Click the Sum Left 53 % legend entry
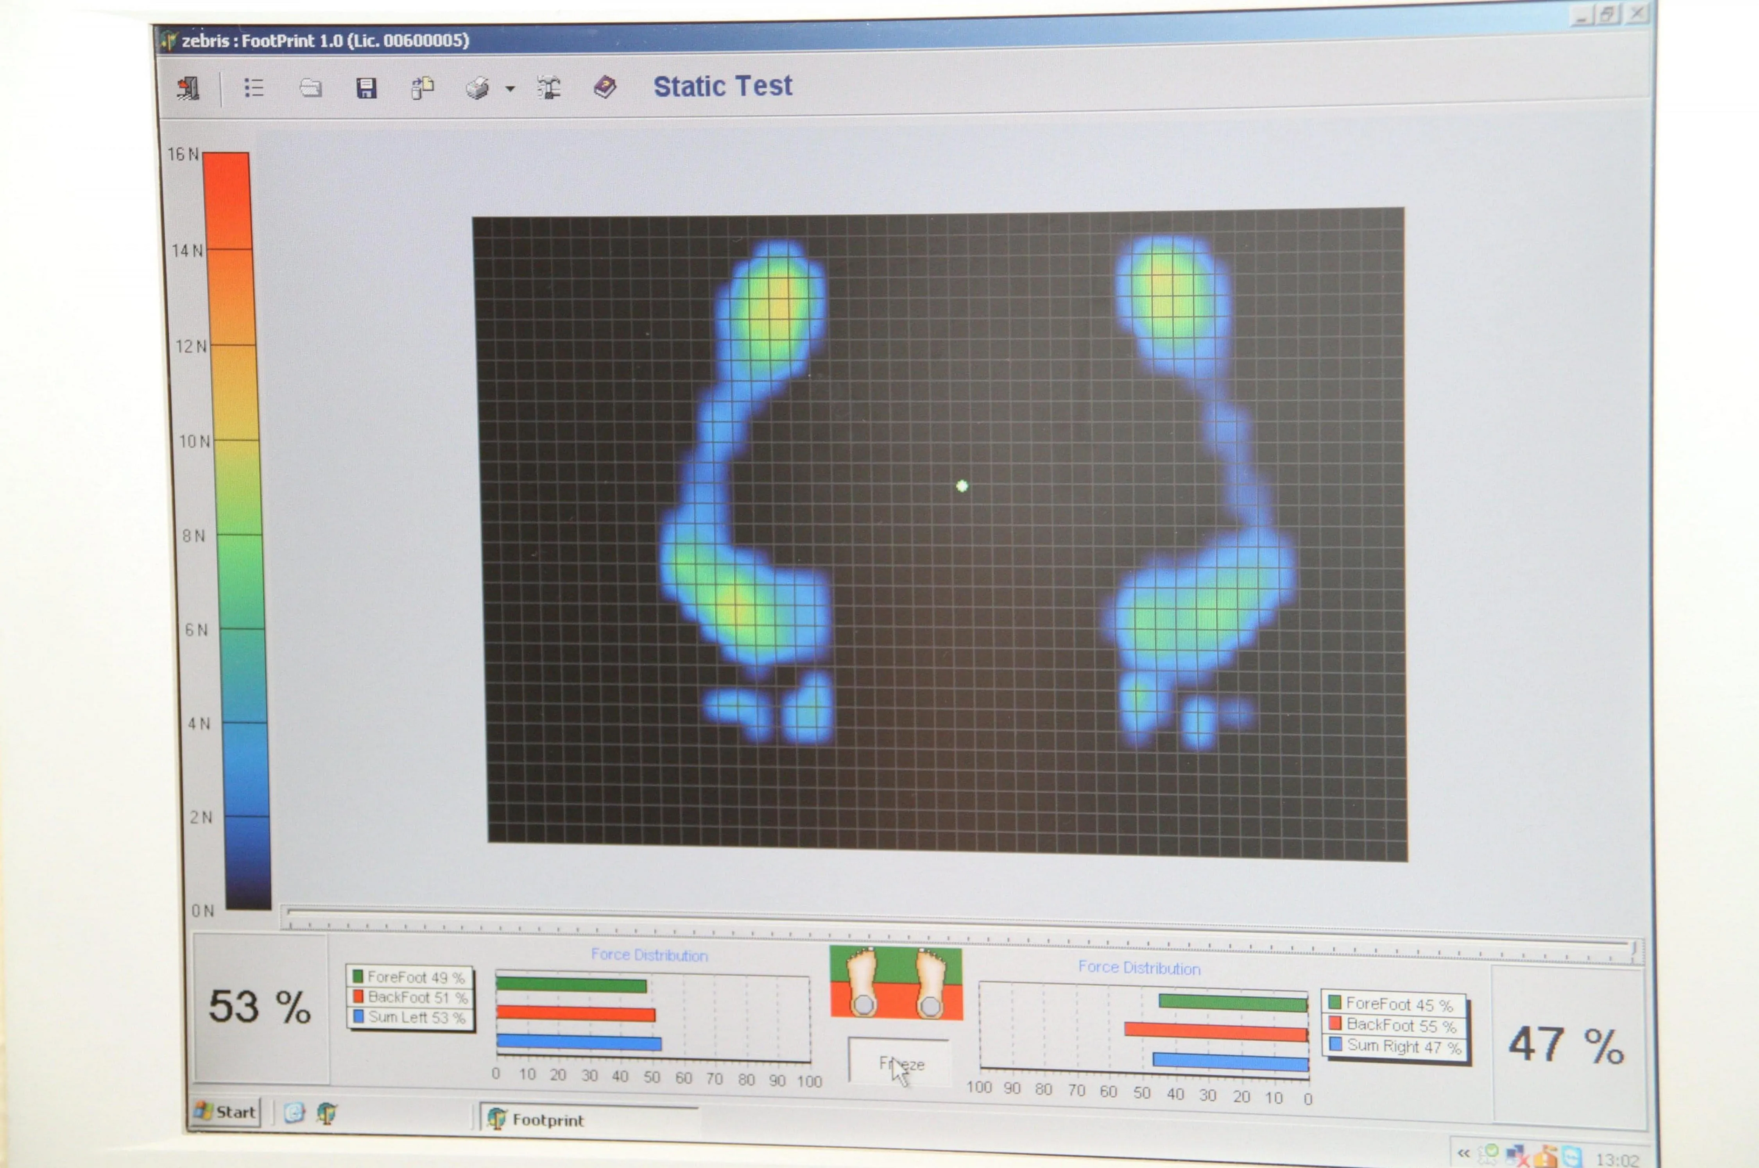Image resolution: width=1759 pixels, height=1168 pixels. [x=410, y=1017]
